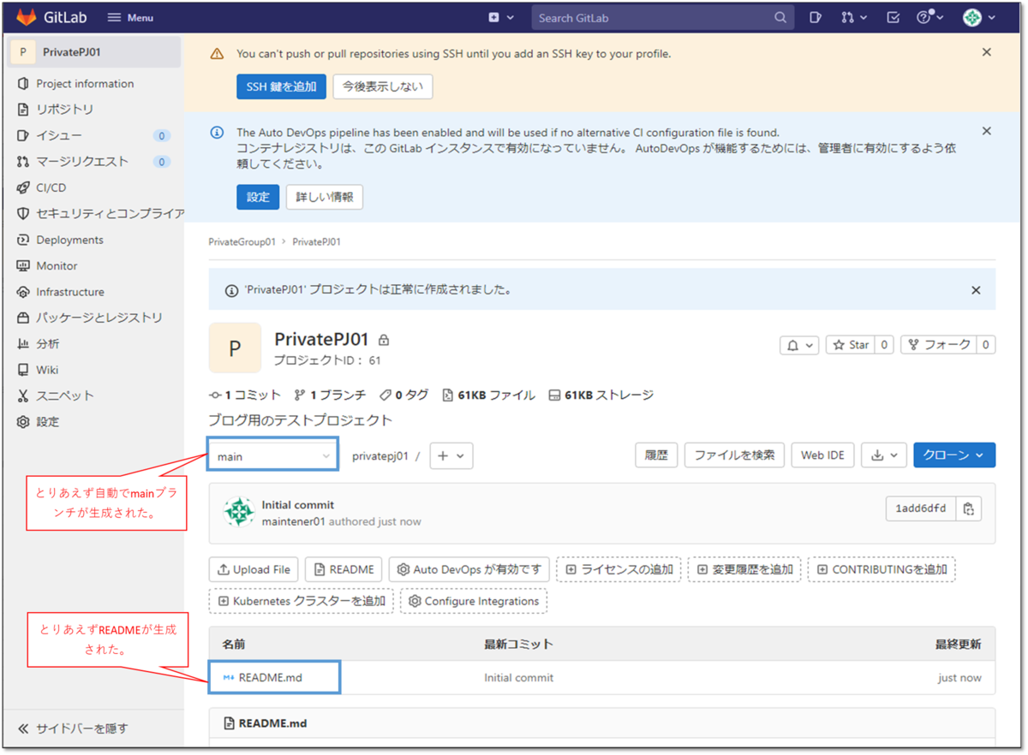This screenshot has width=1028, height=755.
Task: Click Auto DevOps が有効です button
Action: [469, 569]
